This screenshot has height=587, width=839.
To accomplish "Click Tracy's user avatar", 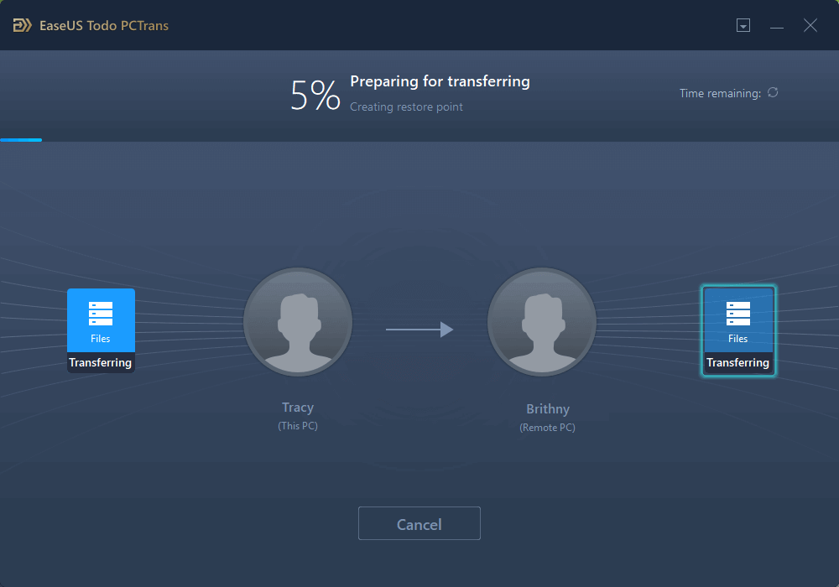I will pos(298,321).
